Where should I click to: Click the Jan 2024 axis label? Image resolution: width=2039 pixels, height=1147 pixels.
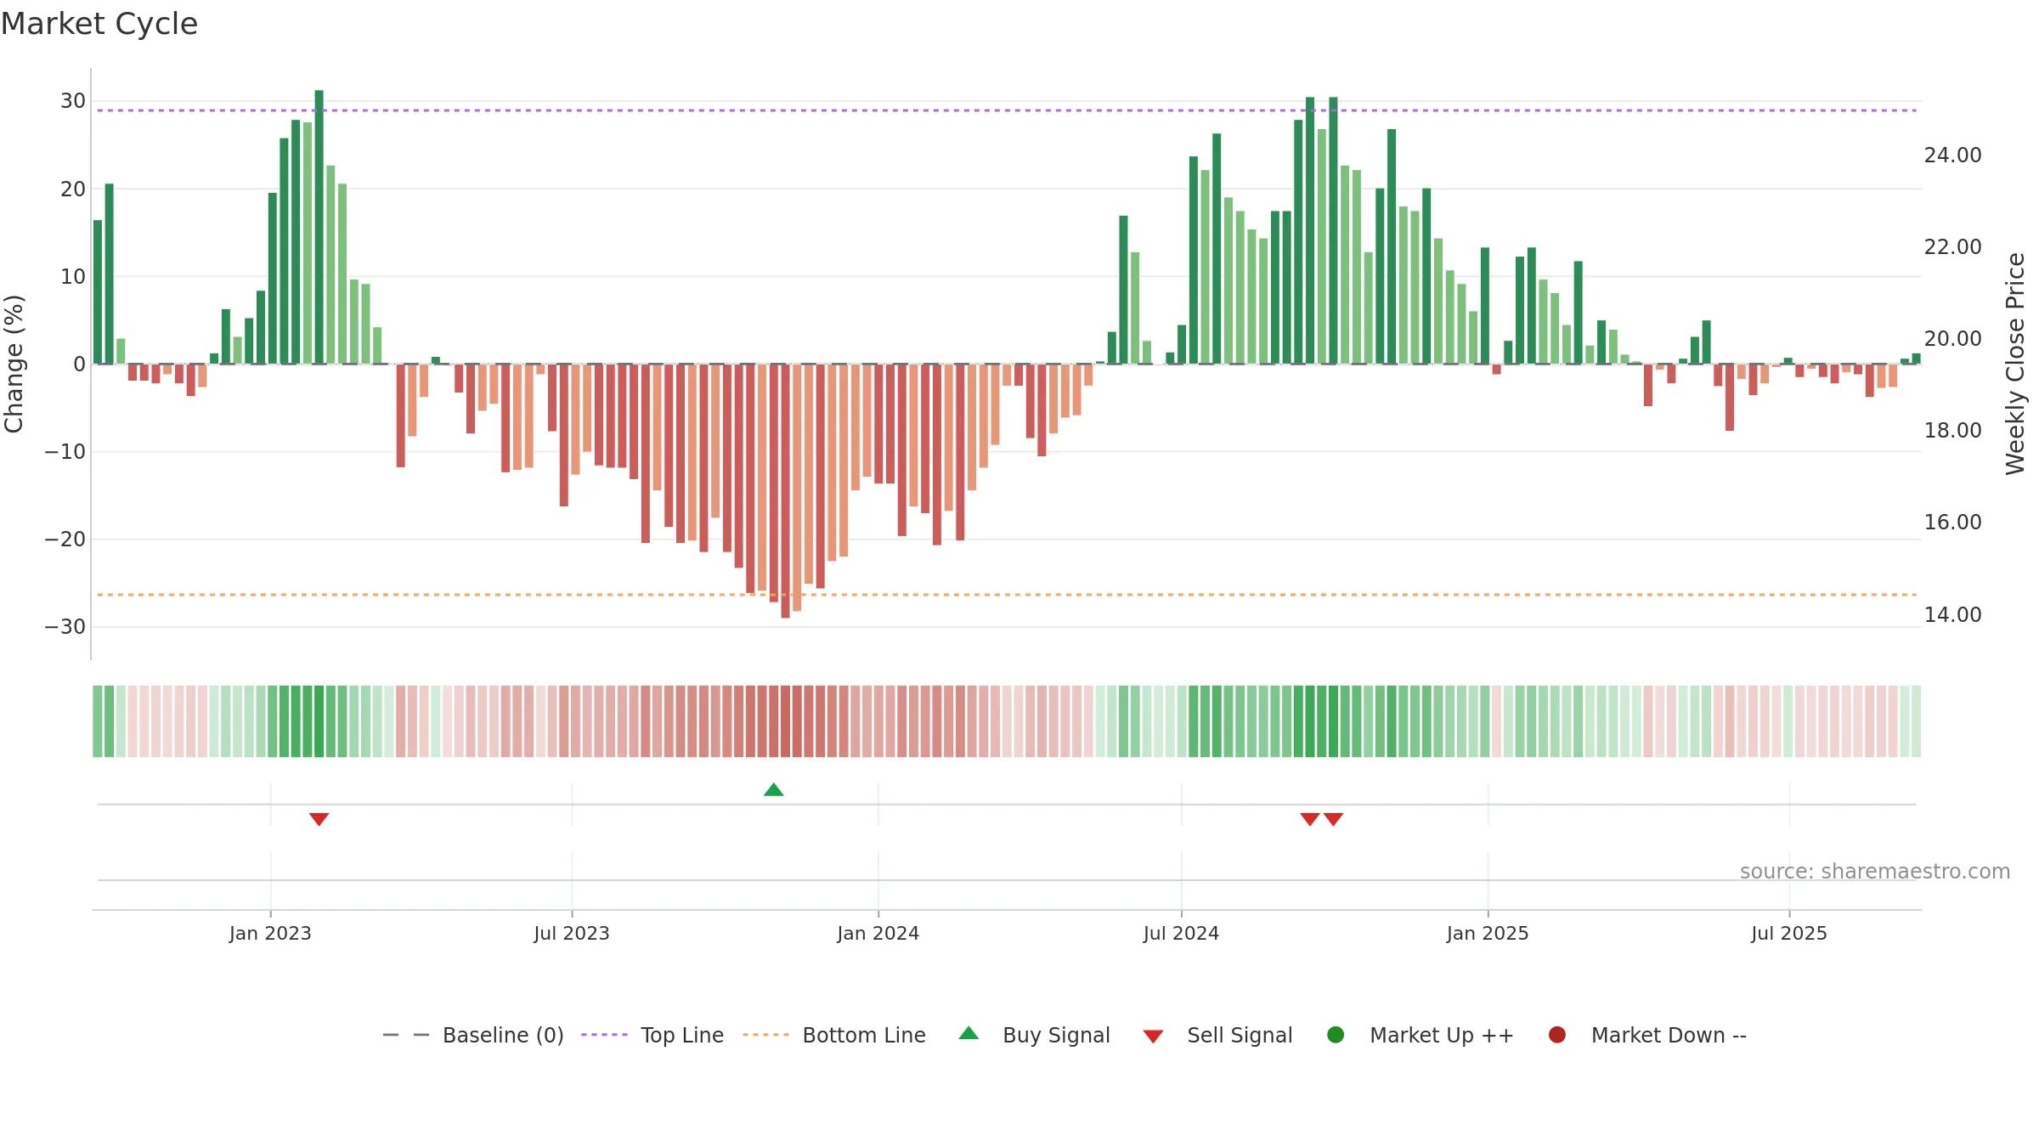coord(878,933)
